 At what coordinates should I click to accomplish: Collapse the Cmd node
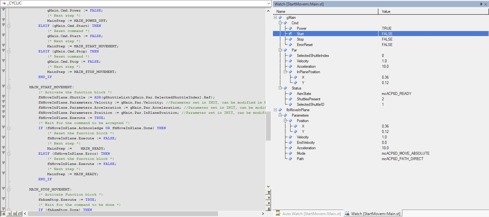tap(281, 23)
